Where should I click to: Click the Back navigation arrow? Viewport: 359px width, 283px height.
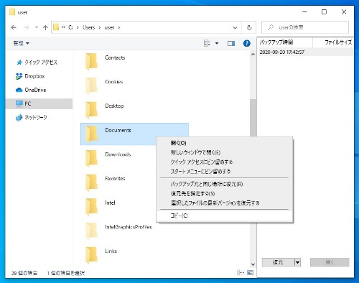point(14,27)
